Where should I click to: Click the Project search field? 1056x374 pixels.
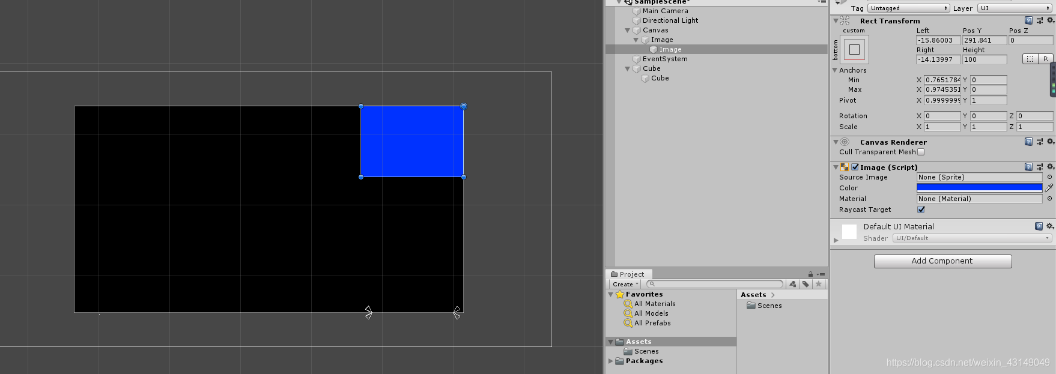click(715, 284)
